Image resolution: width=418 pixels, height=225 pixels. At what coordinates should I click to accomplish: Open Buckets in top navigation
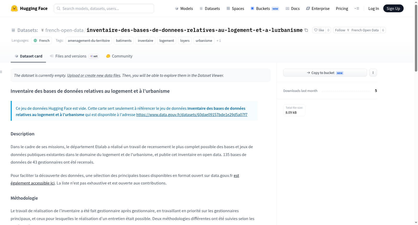[x=264, y=8]
